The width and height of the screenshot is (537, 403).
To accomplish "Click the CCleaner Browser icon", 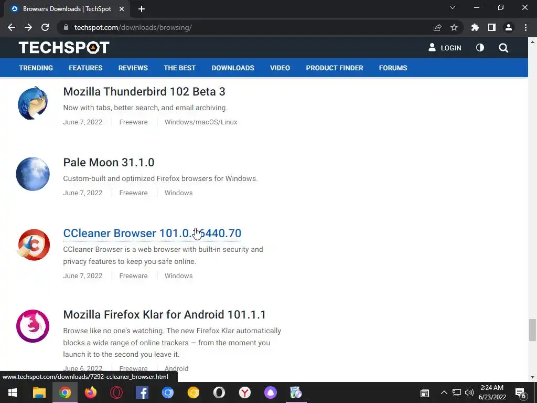I will point(33,245).
